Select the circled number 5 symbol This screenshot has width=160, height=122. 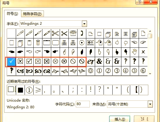[x=134, y=71]
